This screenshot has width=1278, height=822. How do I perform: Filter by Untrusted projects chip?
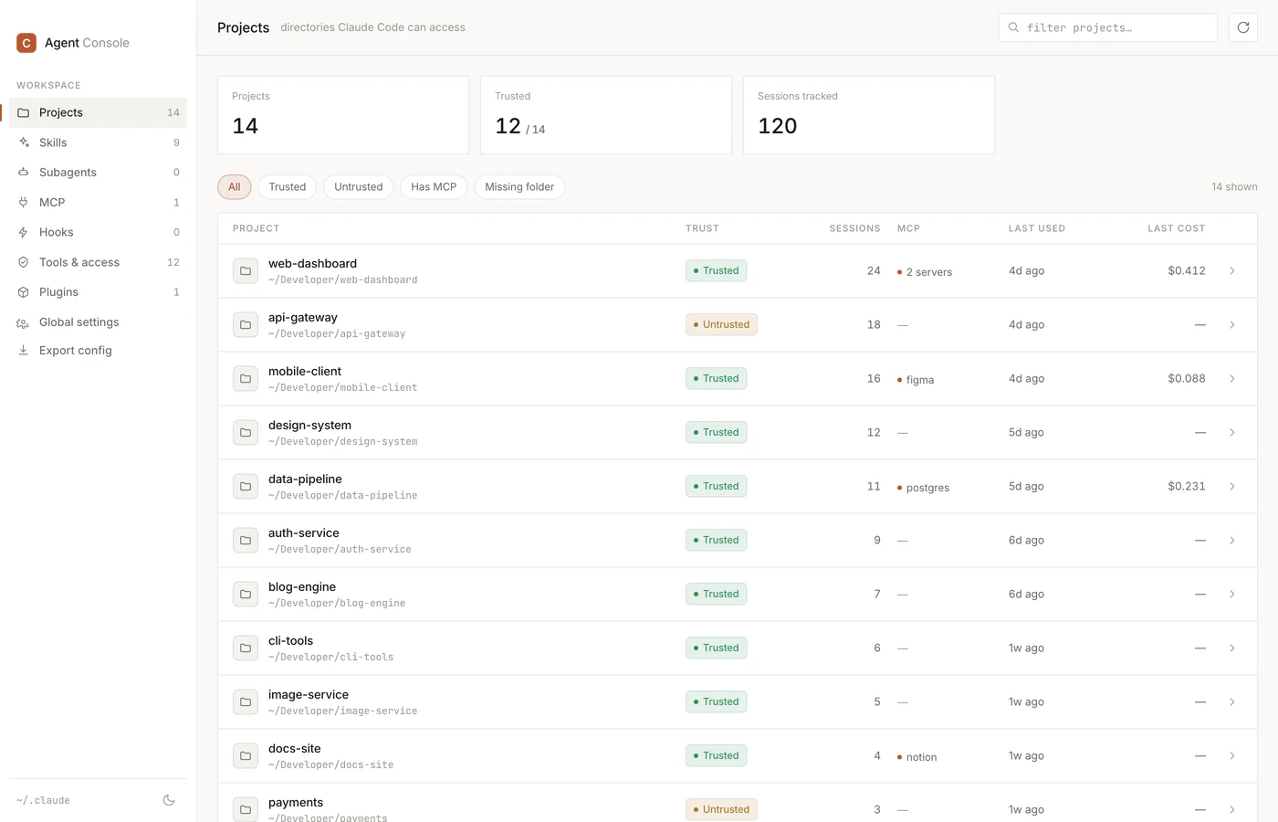pyautogui.click(x=359, y=186)
